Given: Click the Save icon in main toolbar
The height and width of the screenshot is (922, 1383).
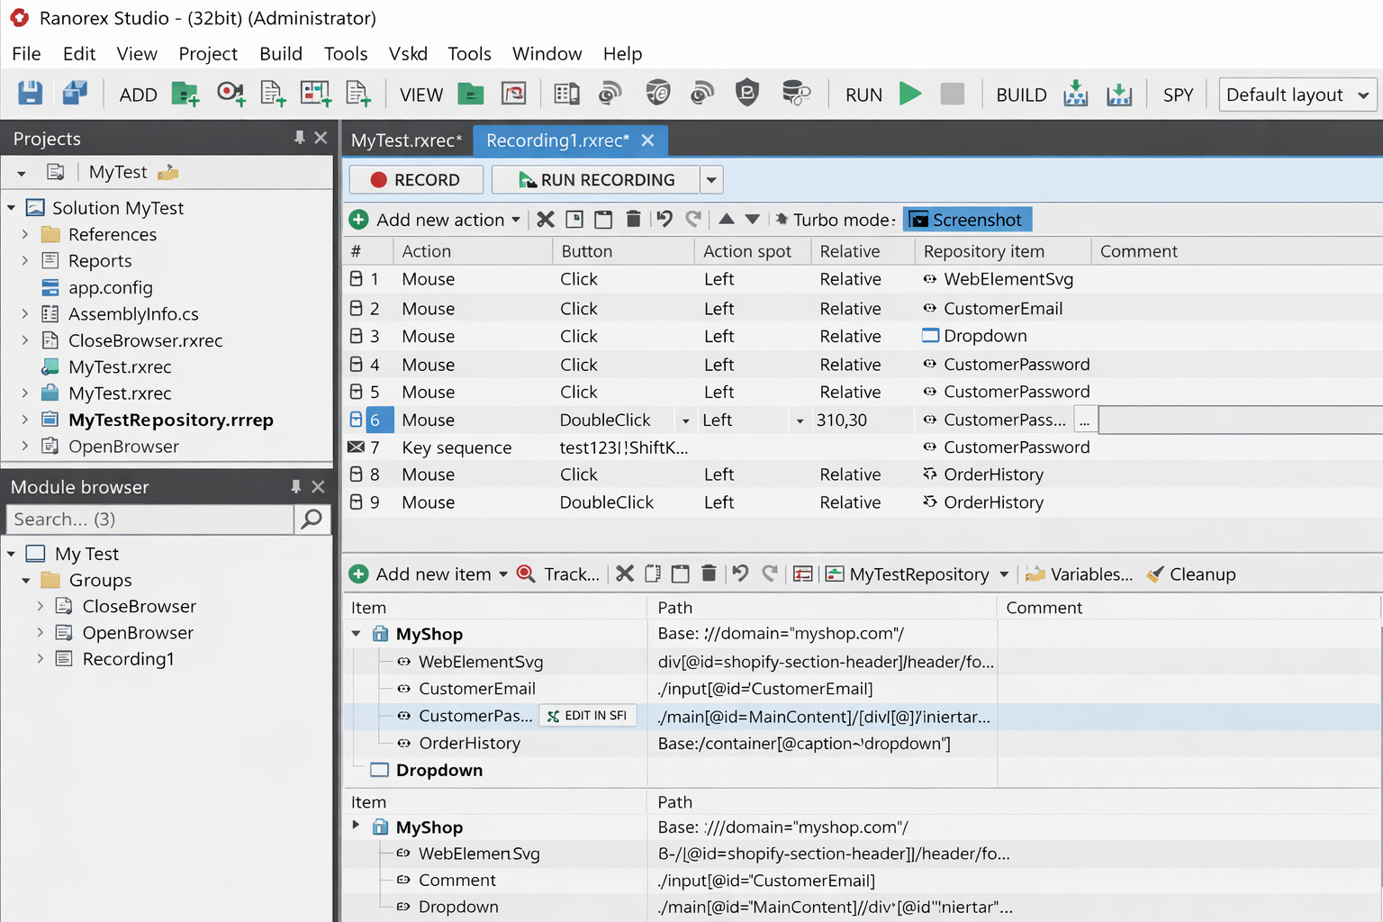Looking at the screenshot, I should pyautogui.click(x=30, y=94).
